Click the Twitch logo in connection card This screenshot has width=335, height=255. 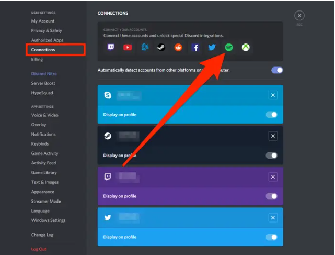click(108, 176)
